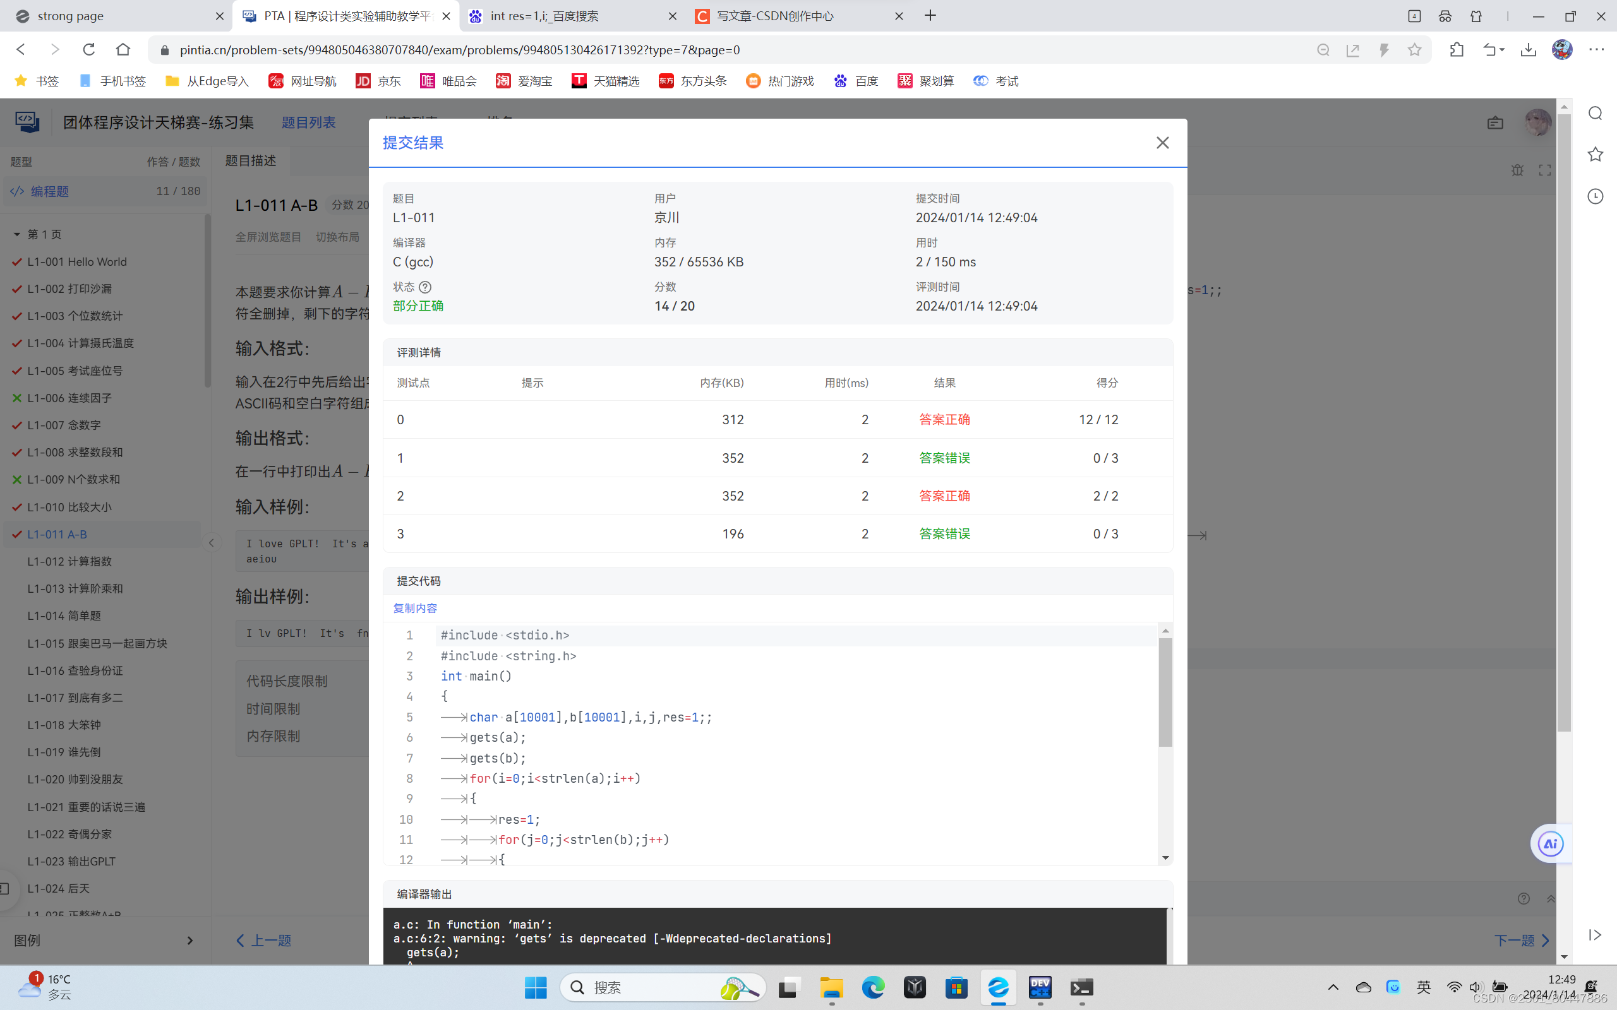Open the floating AI assistant button
This screenshot has height=1010, width=1617.
pos(1549,844)
